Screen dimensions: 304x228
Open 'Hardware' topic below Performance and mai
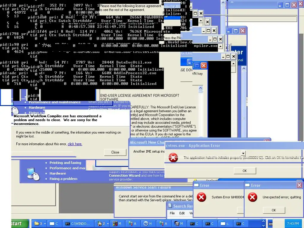point(58,173)
